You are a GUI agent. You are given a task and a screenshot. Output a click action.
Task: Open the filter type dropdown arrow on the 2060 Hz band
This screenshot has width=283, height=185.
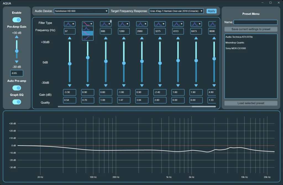pyautogui.click(x=145, y=24)
